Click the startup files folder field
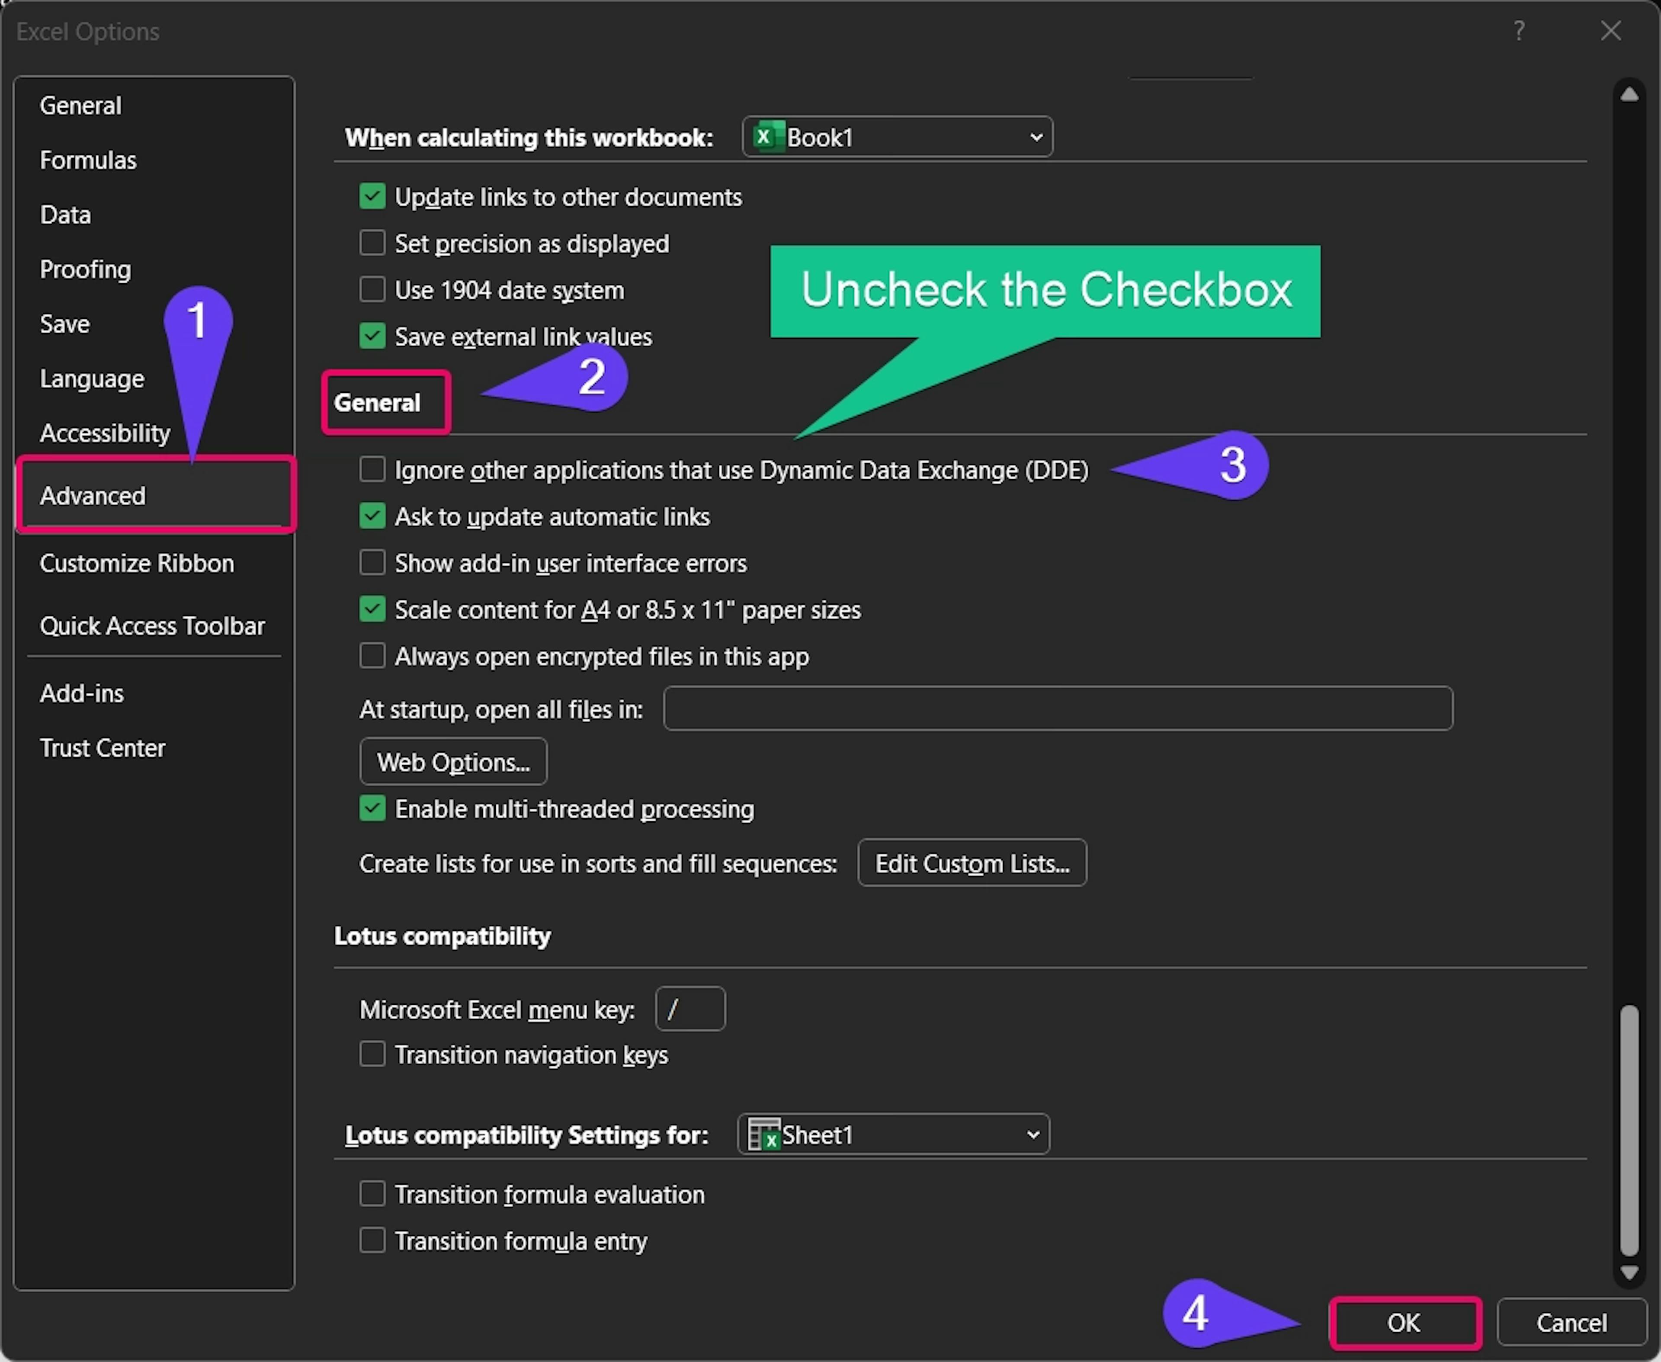Image resolution: width=1661 pixels, height=1362 pixels. (x=1057, y=708)
